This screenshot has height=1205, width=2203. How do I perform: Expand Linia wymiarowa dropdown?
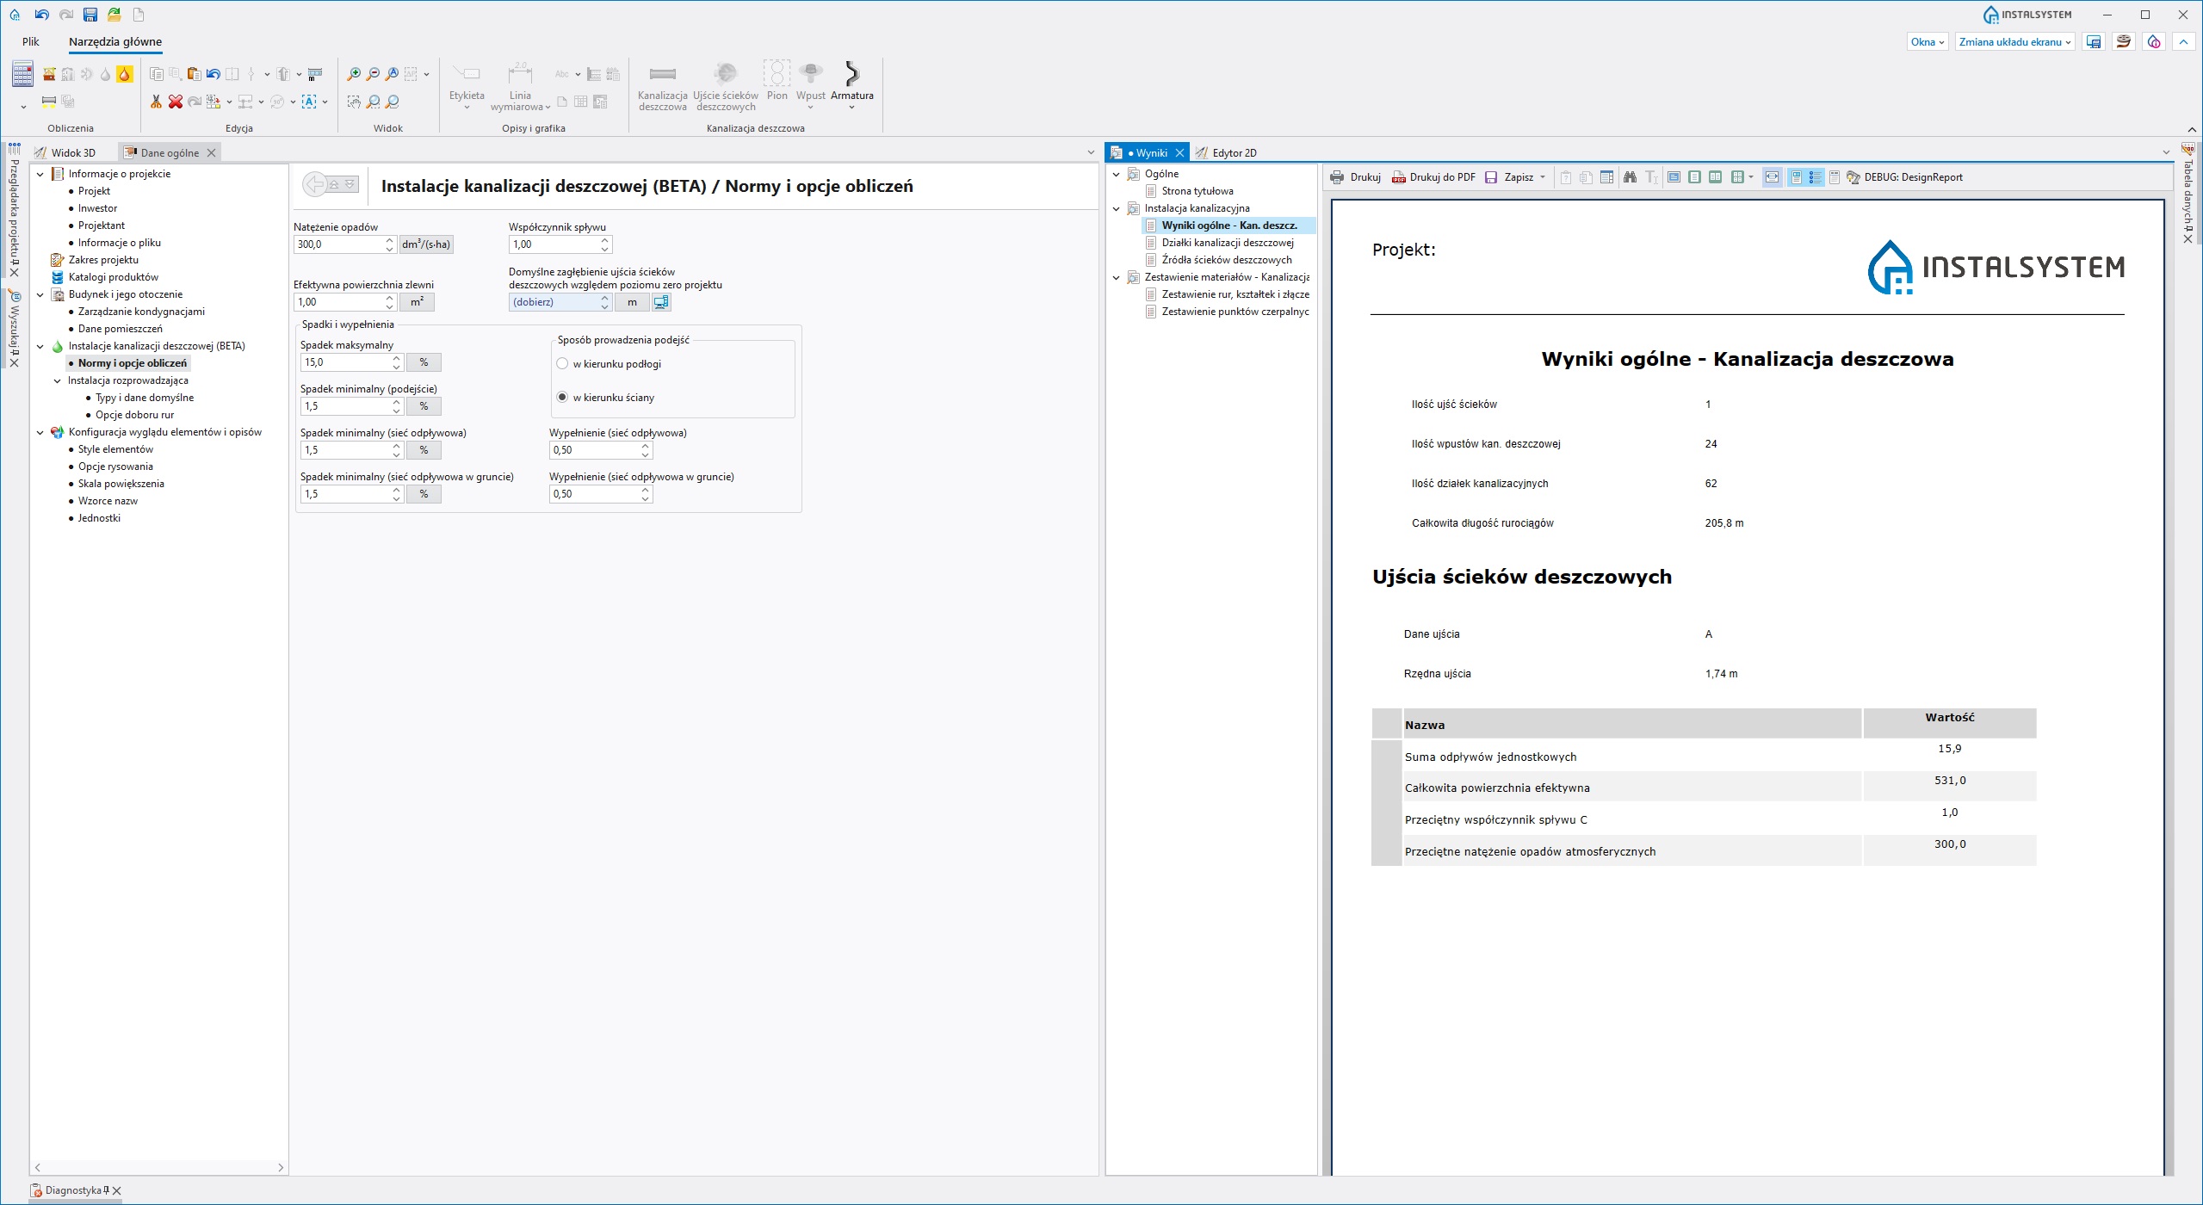tap(548, 108)
